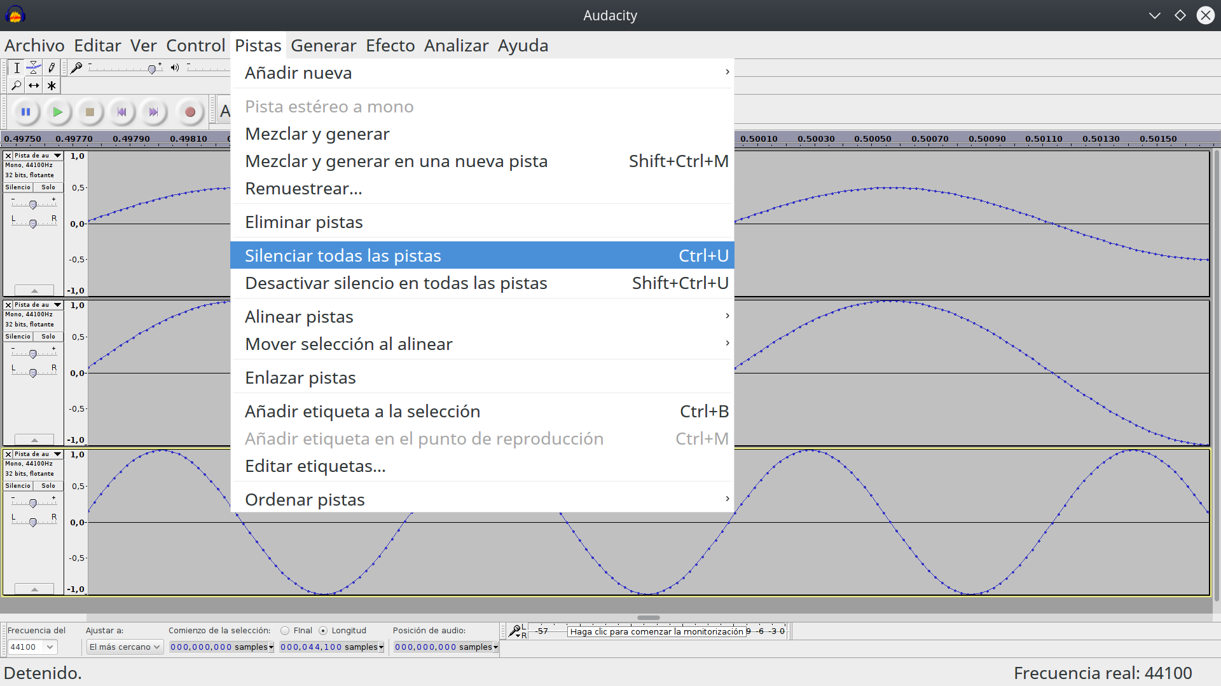Select the Selection (I-beam) tool
Screen dimensions: 1221x686
point(17,68)
